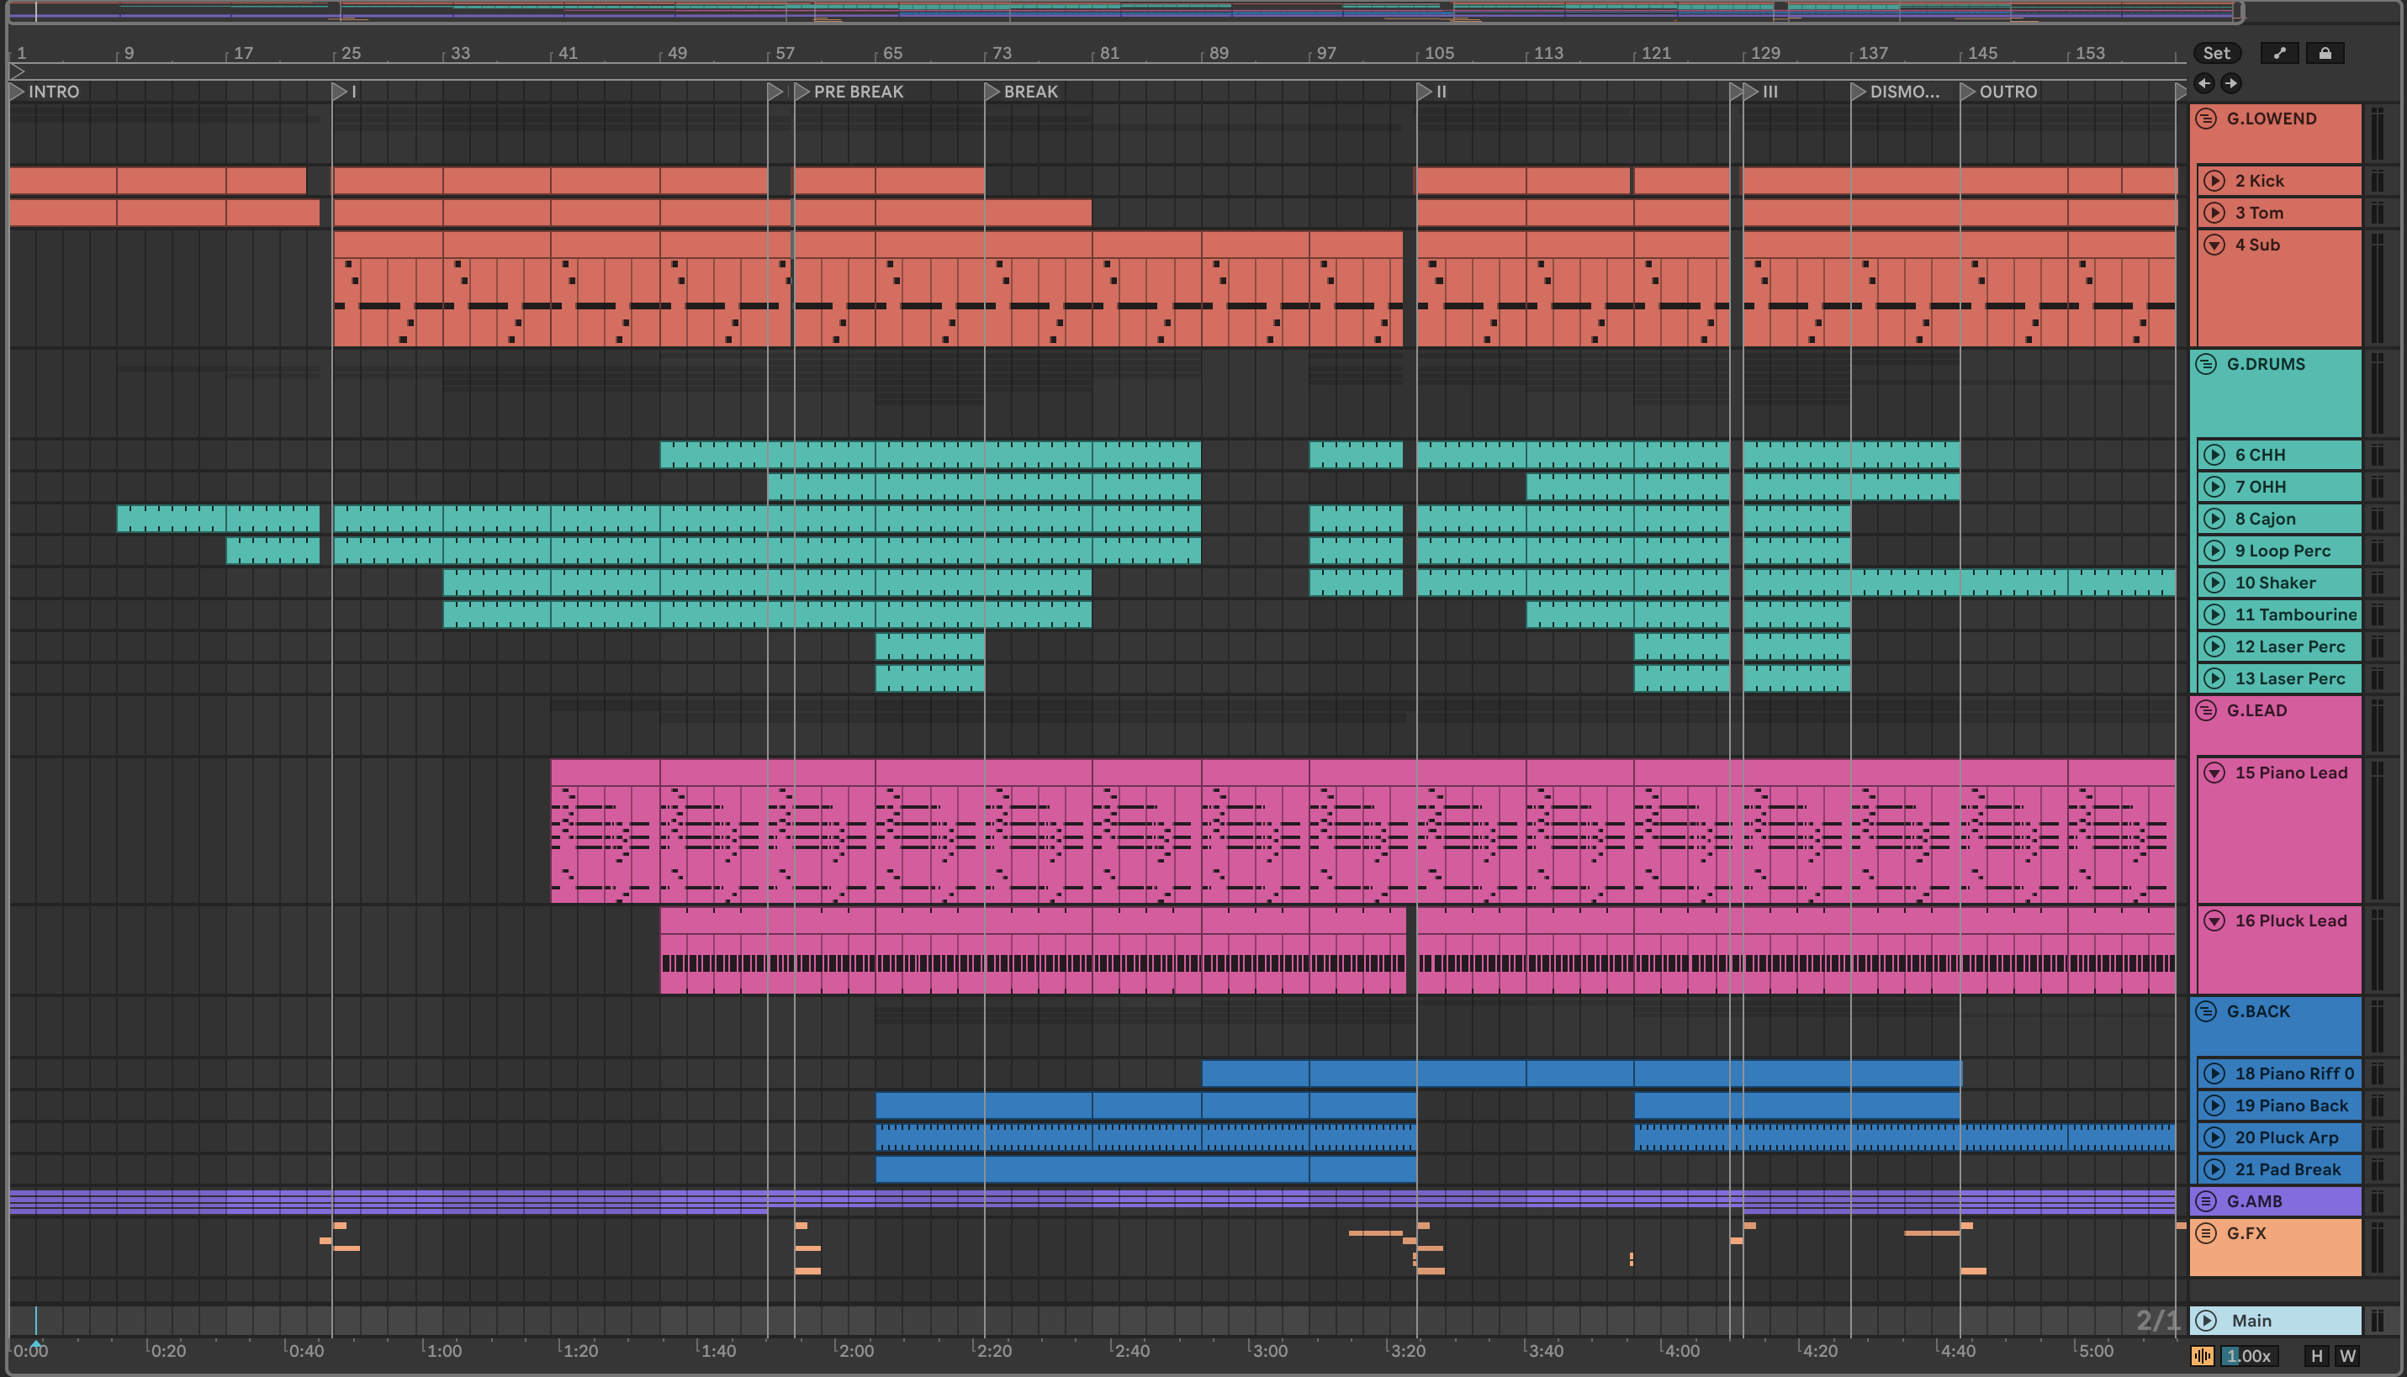Click the 18 Piano Riff track arrow

(x=2214, y=1074)
